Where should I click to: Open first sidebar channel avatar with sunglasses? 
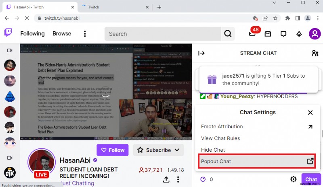pos(10,65)
